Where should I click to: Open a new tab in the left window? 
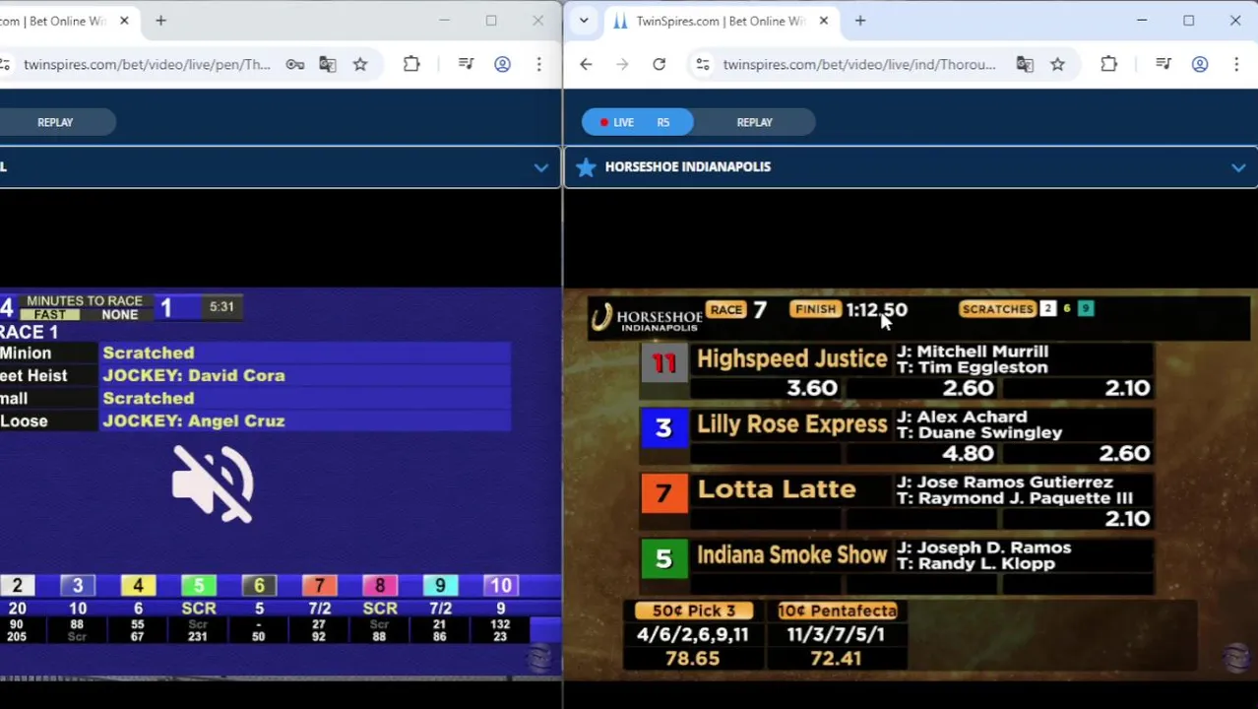coord(160,21)
